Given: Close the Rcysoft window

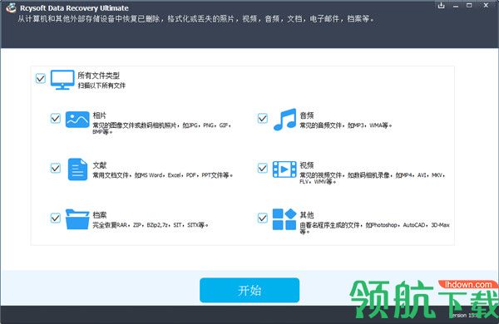Looking at the screenshot, I should click(x=486, y=6).
